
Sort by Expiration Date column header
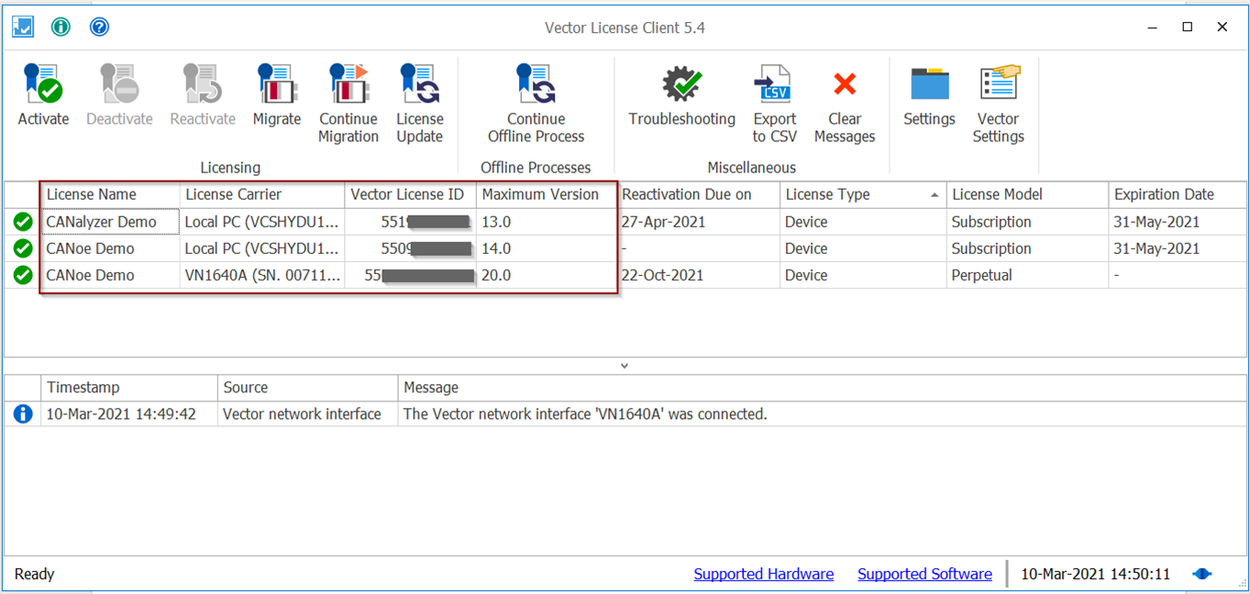pos(1164,194)
